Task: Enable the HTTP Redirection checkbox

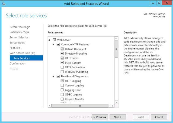Action: point(62,67)
